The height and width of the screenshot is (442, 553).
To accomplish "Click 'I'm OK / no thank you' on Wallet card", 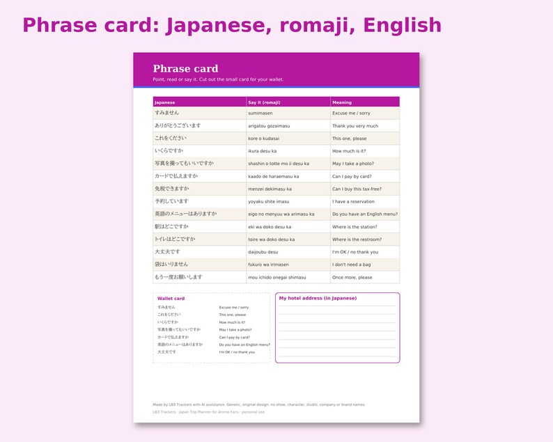I will (237, 352).
